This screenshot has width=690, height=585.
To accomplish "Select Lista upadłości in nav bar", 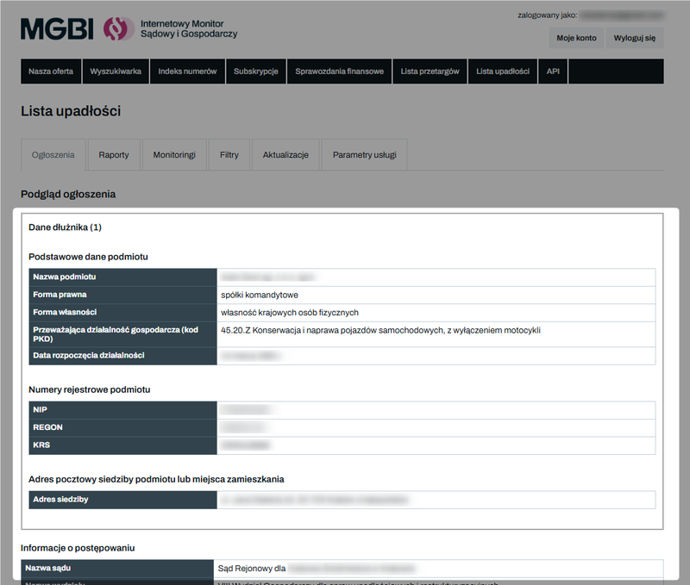I will tap(503, 72).
